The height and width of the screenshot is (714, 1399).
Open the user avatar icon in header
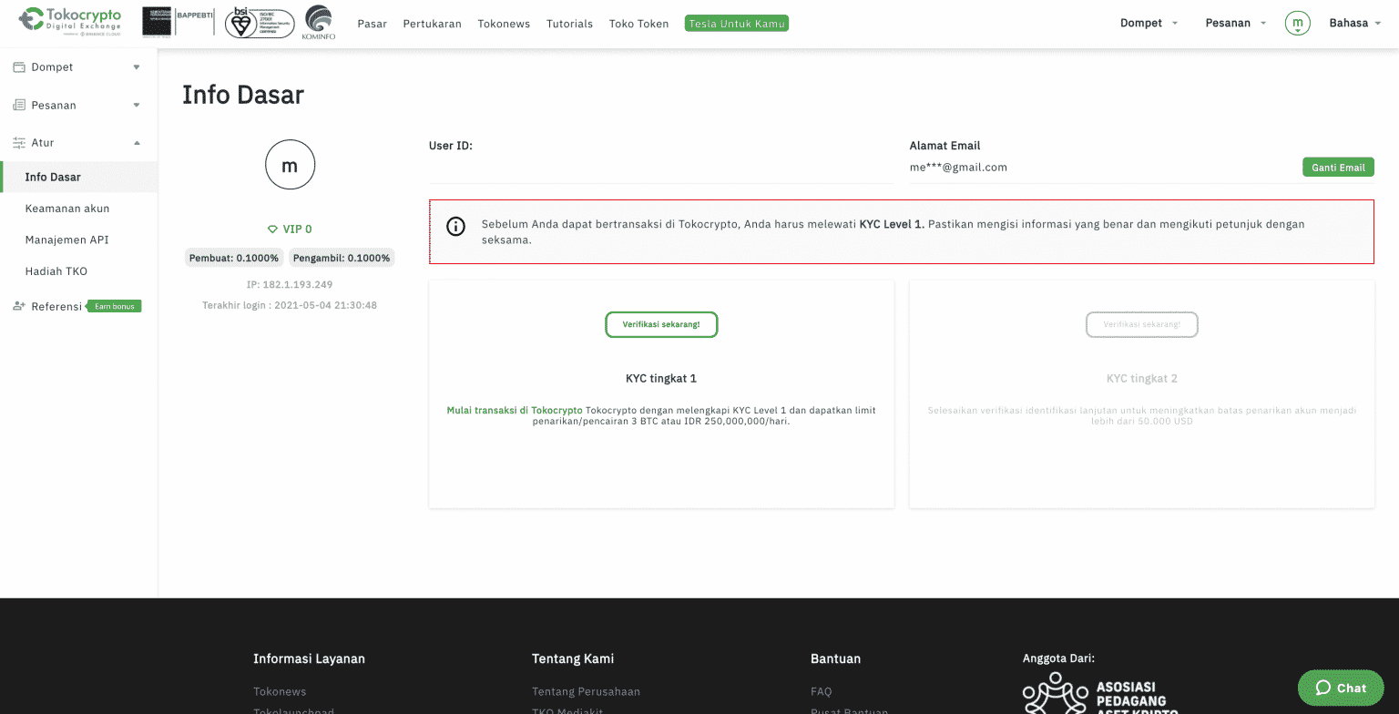pos(1297,23)
